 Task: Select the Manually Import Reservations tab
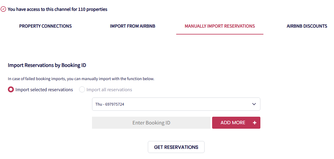tap(220, 26)
